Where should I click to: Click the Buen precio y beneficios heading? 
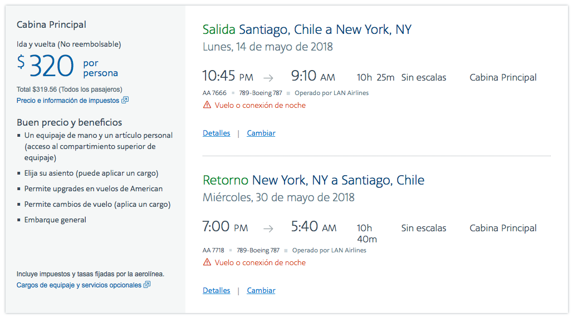(70, 122)
